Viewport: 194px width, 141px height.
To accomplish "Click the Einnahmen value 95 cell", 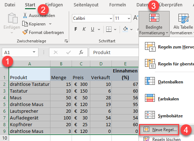I will click(125, 104).
